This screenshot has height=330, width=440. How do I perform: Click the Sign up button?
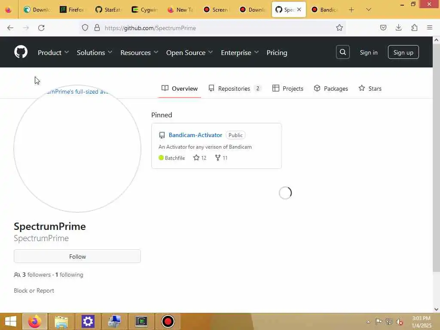pos(403,52)
